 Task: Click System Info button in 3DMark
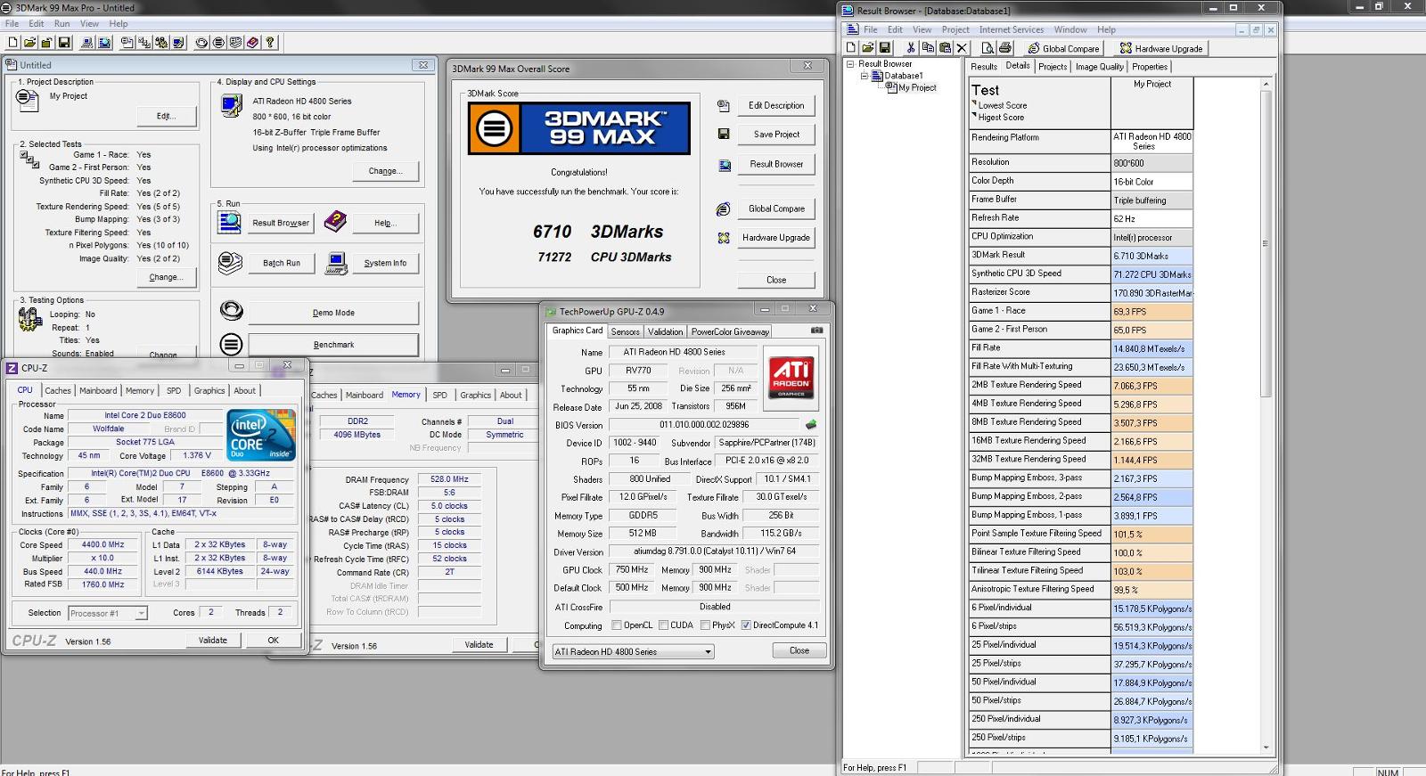385,263
